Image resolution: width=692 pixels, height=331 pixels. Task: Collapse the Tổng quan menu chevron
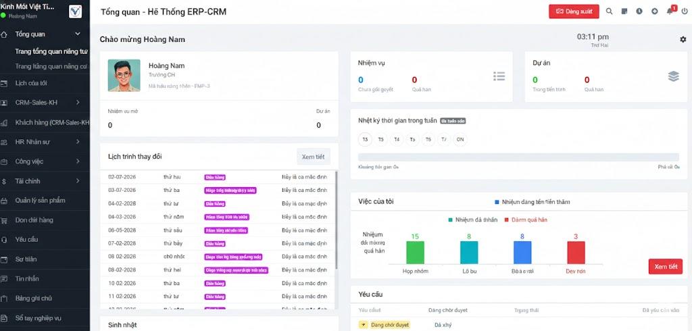click(78, 34)
